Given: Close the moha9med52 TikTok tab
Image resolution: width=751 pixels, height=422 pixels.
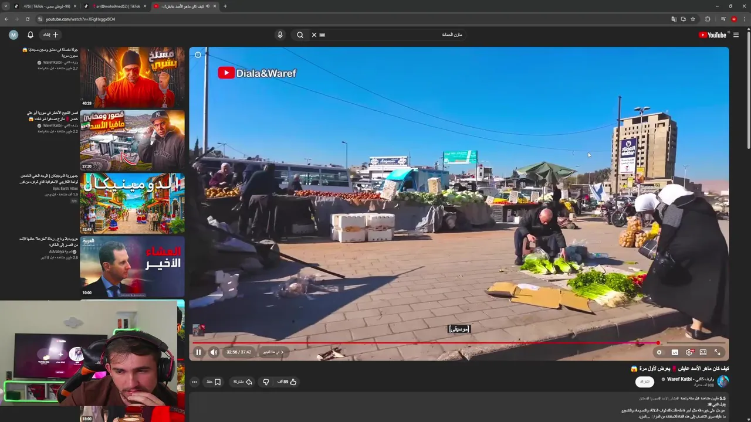Looking at the screenshot, I should pos(144,6).
